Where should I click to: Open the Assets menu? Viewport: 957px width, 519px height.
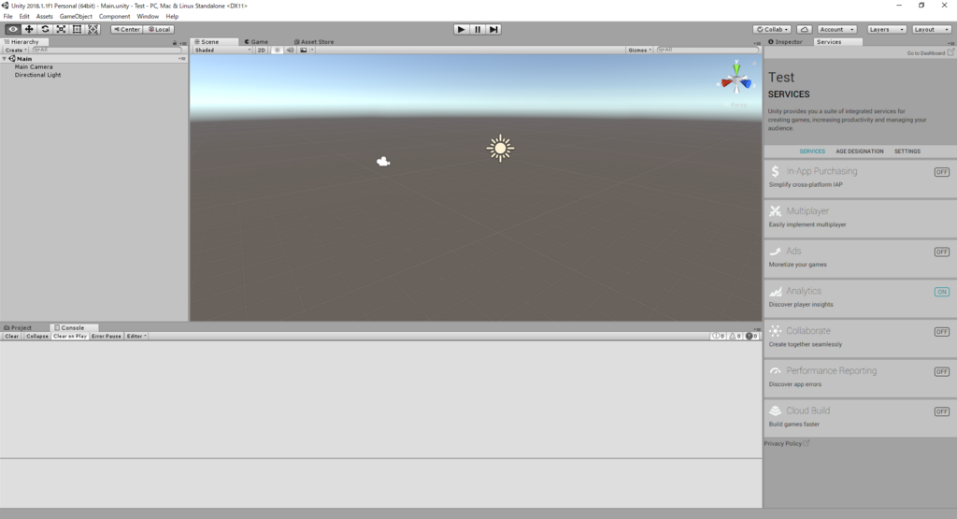(x=45, y=17)
